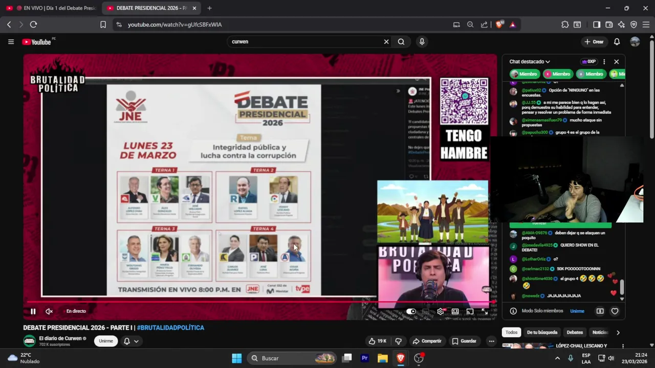This screenshot has height=368, width=655.
Task: Show hidden system tray icons
Action: tap(557, 358)
